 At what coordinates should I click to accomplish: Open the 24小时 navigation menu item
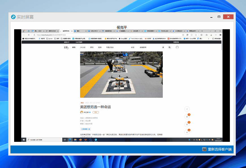coord(83,47)
